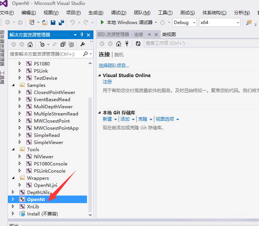Collapse the Wrappers folder
Screen dimensions: 259x226
tap(14, 178)
